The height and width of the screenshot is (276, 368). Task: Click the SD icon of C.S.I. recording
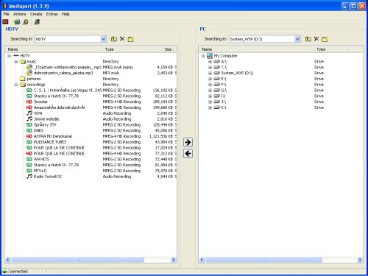click(29, 90)
